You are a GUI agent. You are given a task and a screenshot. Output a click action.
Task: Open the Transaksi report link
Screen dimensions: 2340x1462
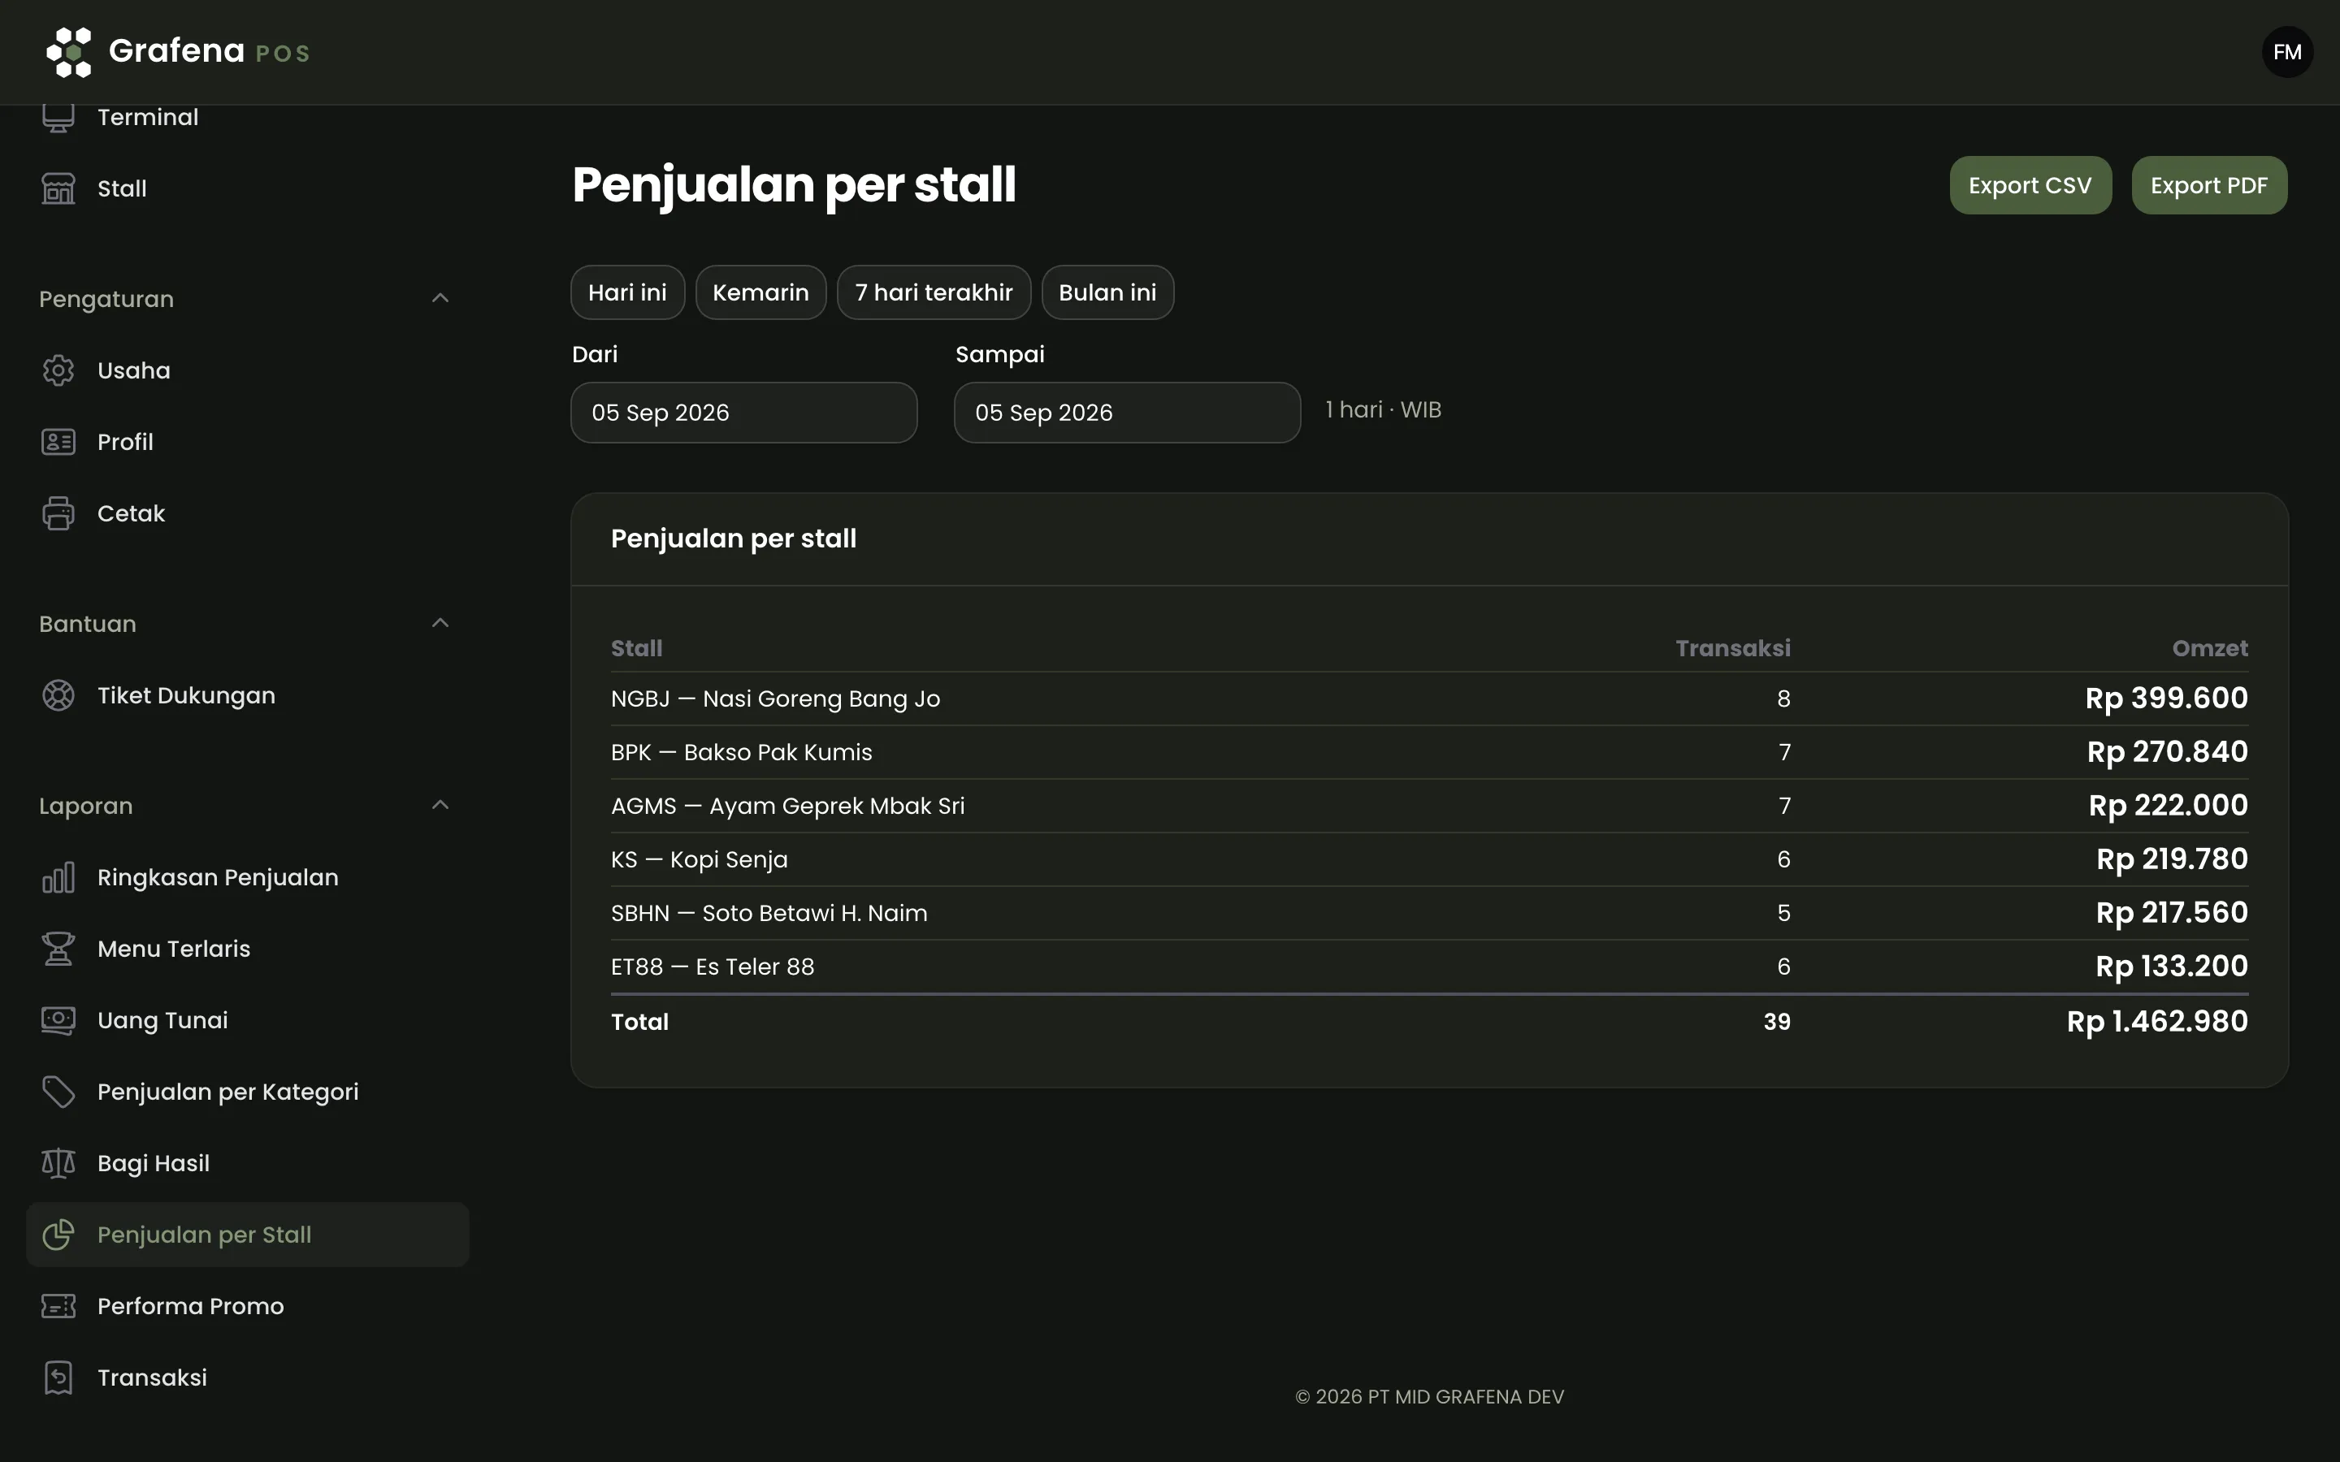248,1378
